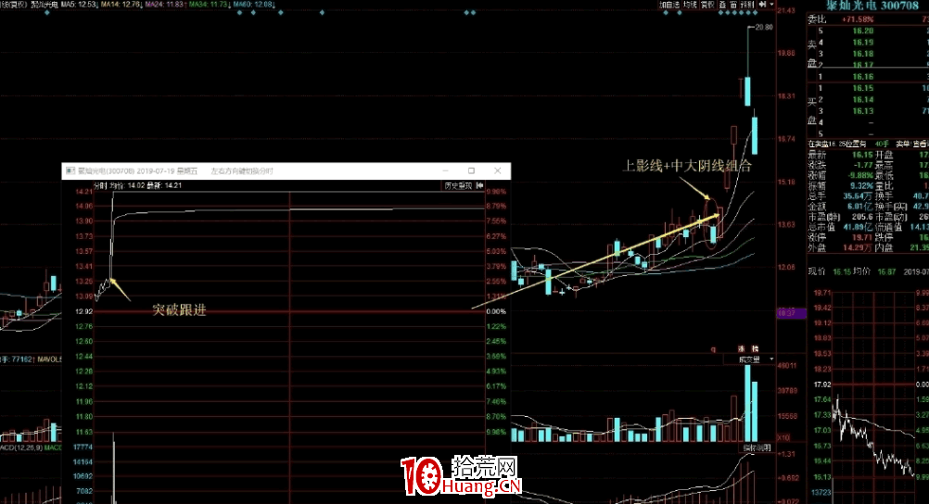Click the 叠 overlay stock button
Screen dimensions: 929x504
click(x=722, y=4)
